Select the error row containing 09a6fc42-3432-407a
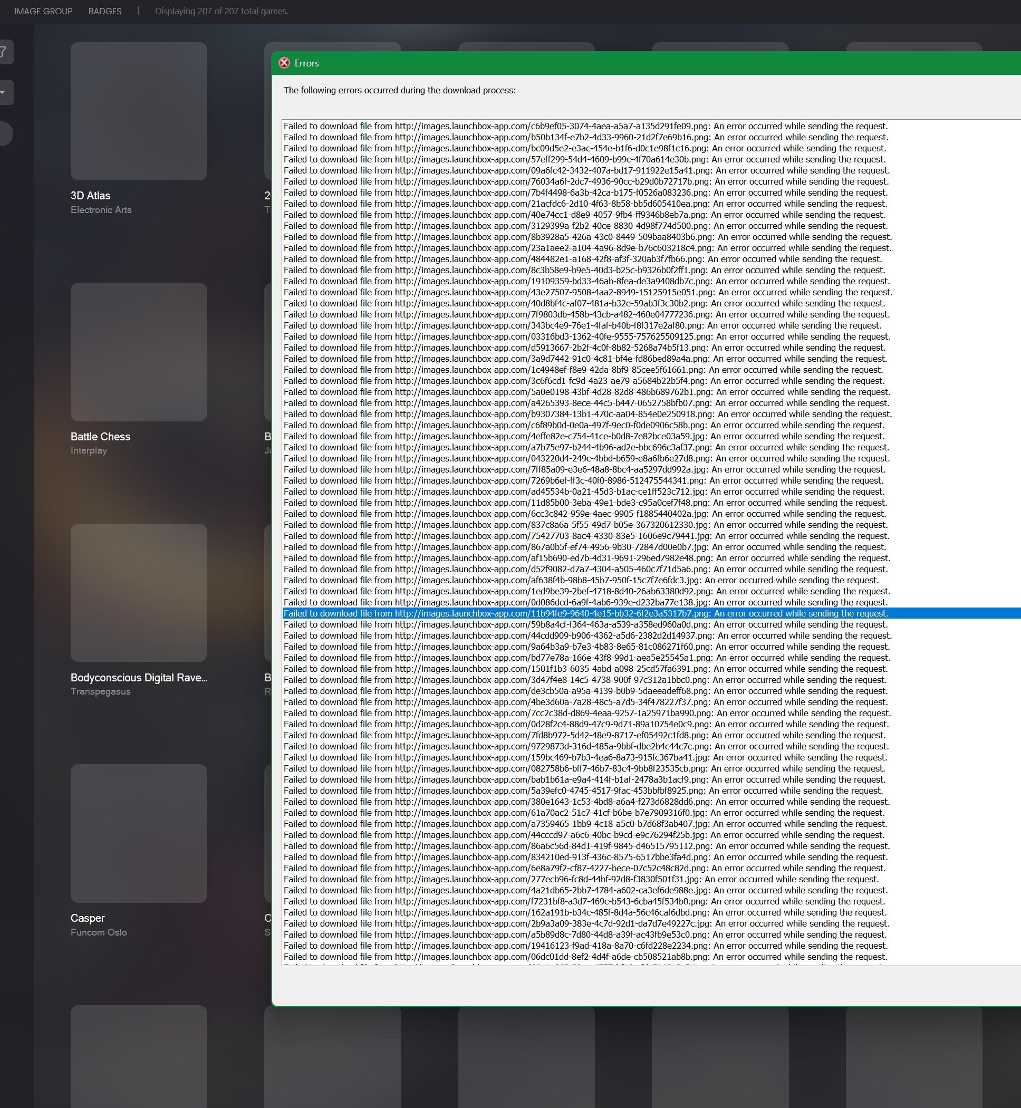Viewport: 1021px width, 1108px height. tap(651, 170)
